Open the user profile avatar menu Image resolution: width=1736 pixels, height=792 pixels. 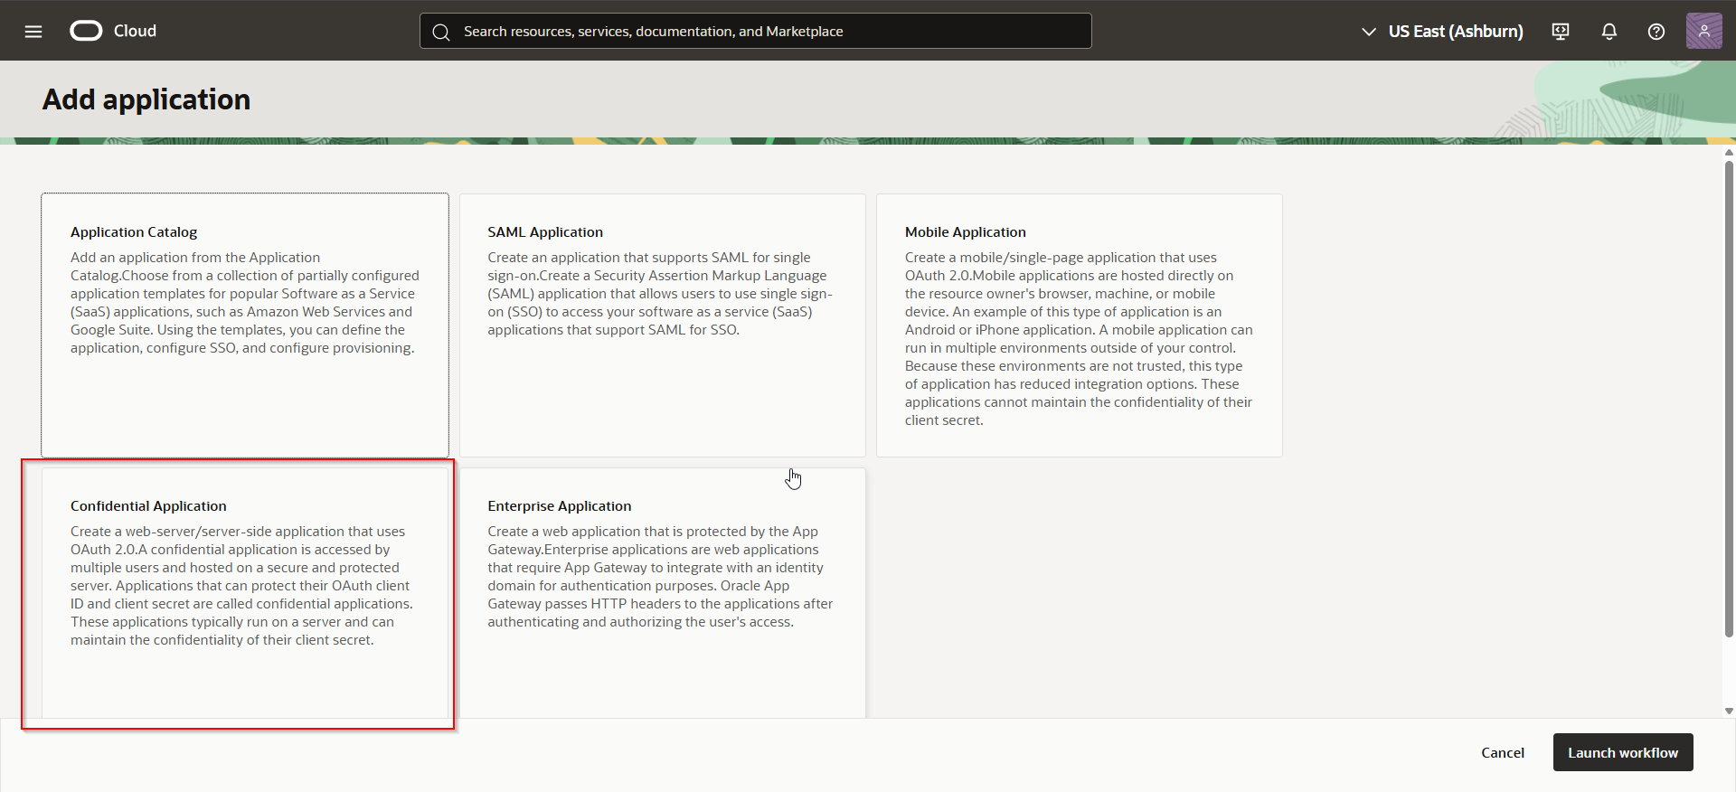(x=1703, y=31)
